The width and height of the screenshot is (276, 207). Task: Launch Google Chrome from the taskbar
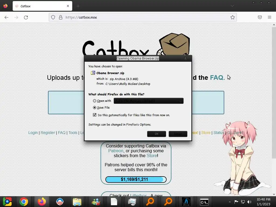pyautogui.click(x=24, y=202)
